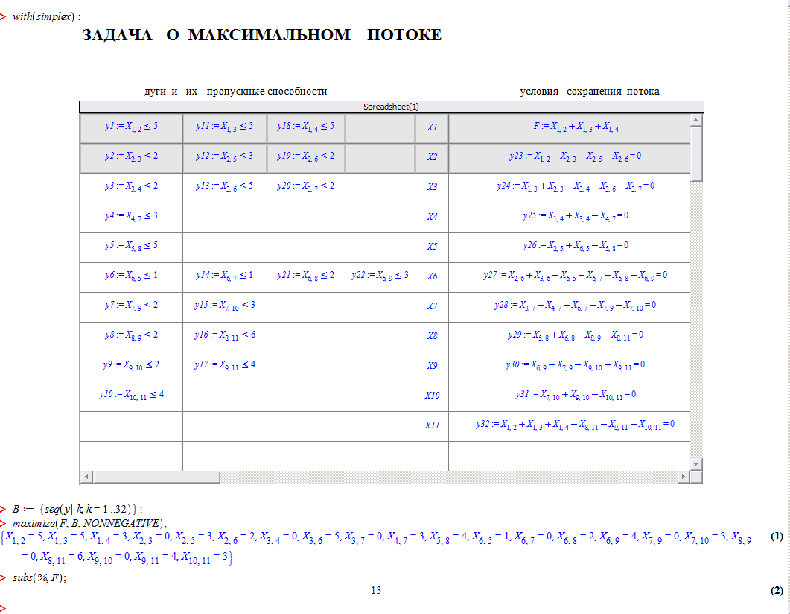Image resolution: width=790 pixels, height=614 pixels.
Task: Select the X6 node label cell
Action: tap(432, 277)
